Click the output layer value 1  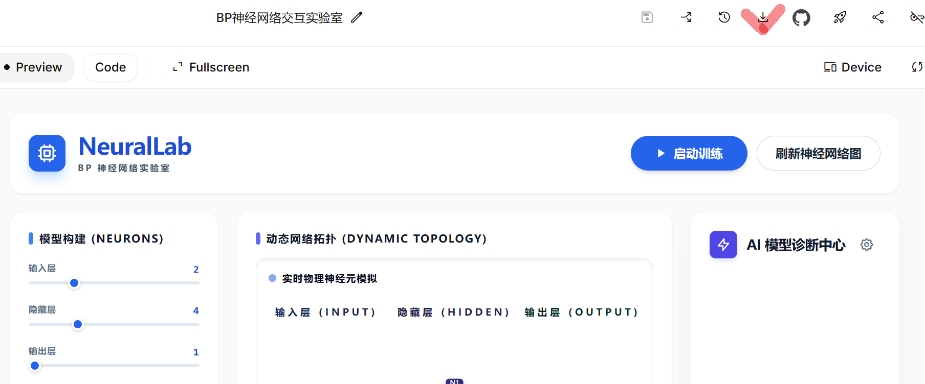pos(196,352)
